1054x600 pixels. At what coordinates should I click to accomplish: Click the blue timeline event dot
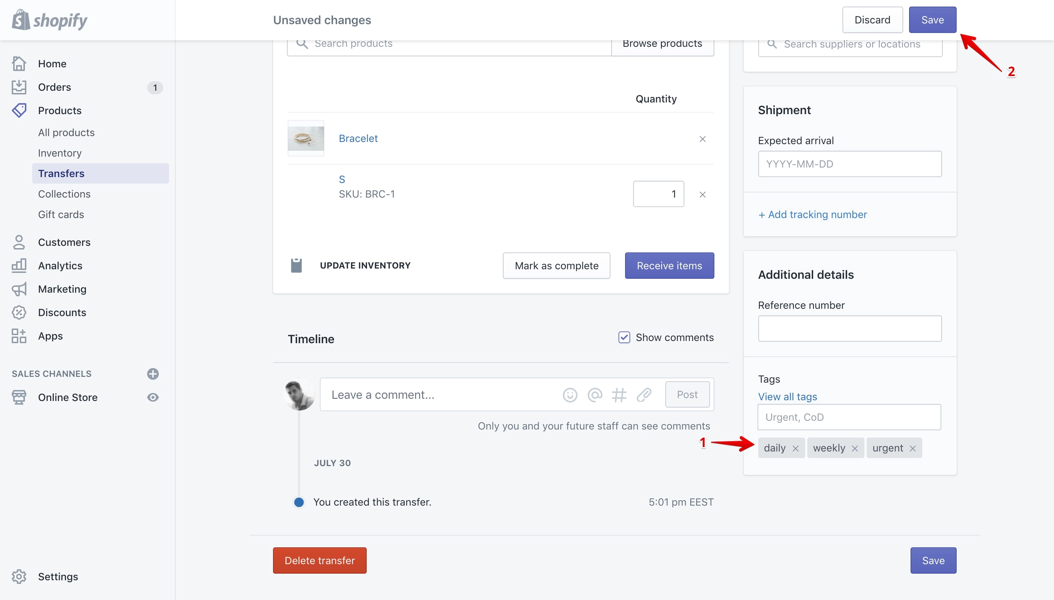coord(299,502)
